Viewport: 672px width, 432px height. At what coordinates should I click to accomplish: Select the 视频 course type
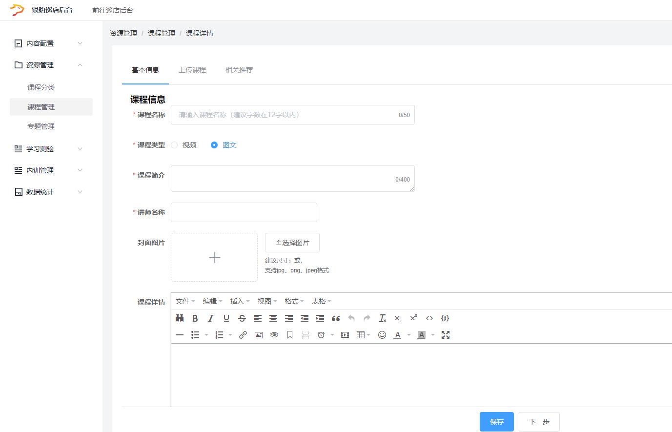tap(175, 145)
